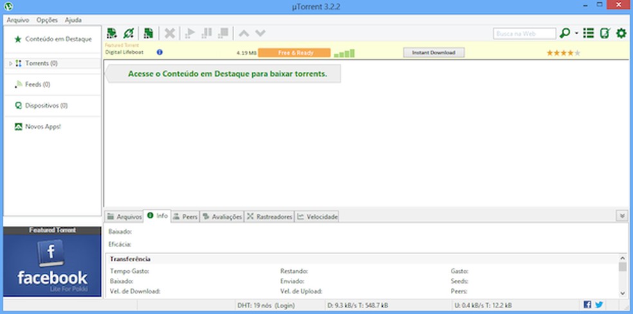Collapse the detail pane with chevron button
This screenshot has width=633, height=314.
coord(621,216)
